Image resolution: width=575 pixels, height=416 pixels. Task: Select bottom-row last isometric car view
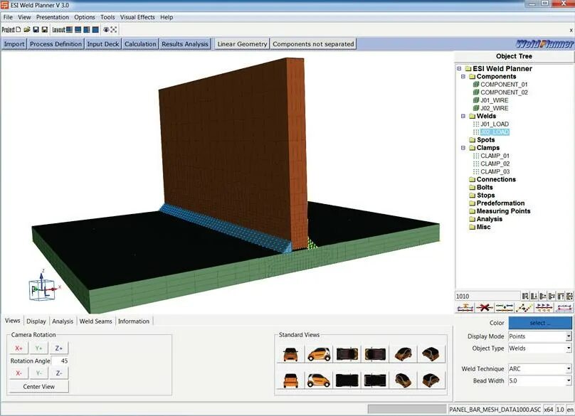pos(431,380)
